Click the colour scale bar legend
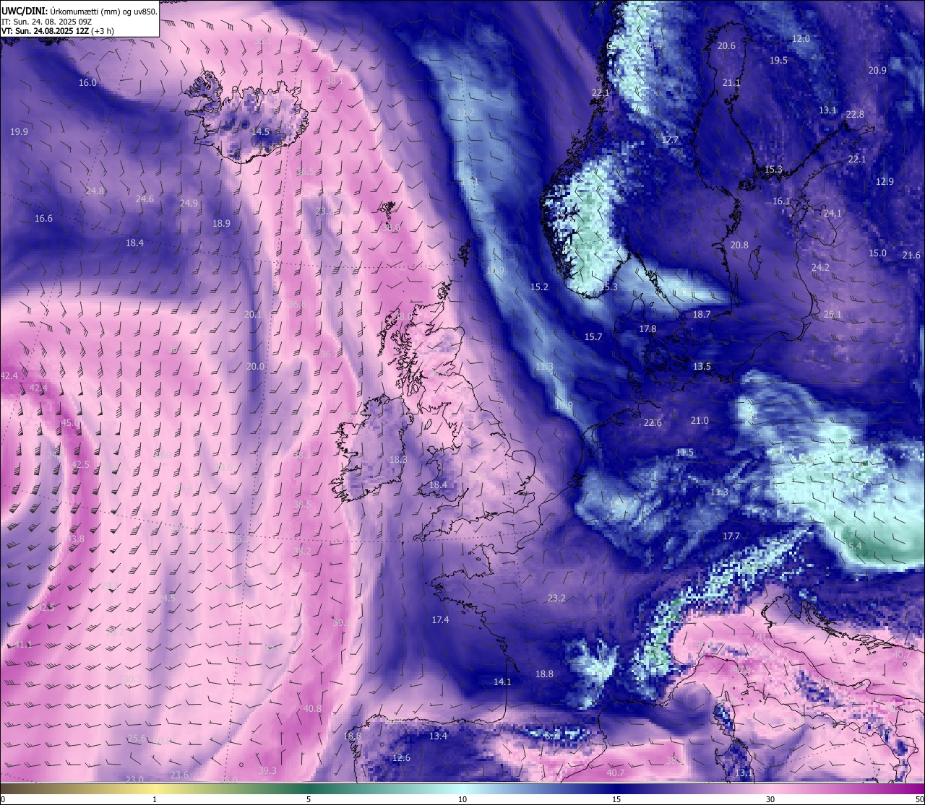This screenshot has height=805, width=925. pos(462,788)
